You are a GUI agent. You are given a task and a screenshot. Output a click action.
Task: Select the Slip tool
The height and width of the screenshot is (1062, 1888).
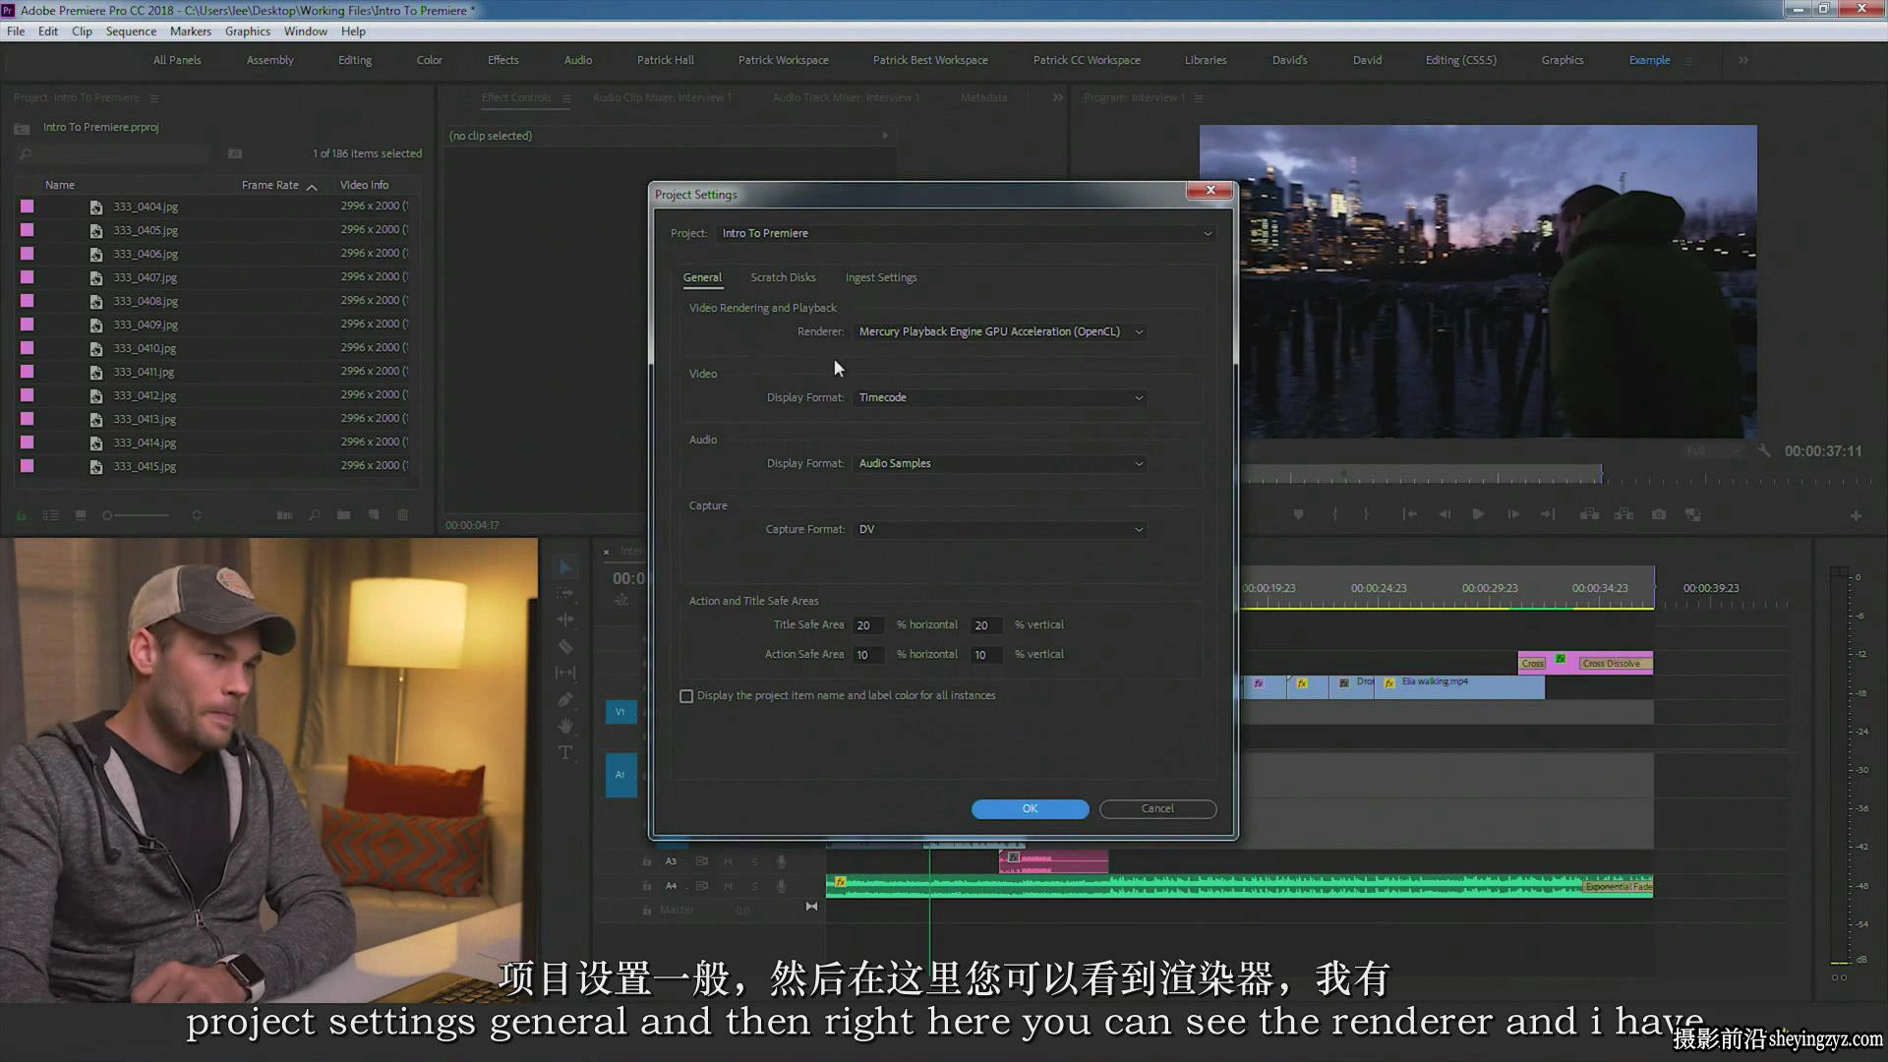click(565, 673)
